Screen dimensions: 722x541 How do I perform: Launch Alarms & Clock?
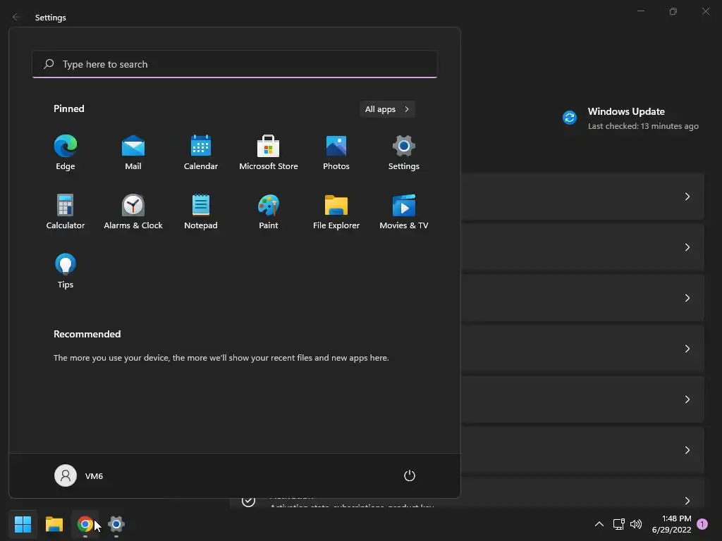(133, 212)
